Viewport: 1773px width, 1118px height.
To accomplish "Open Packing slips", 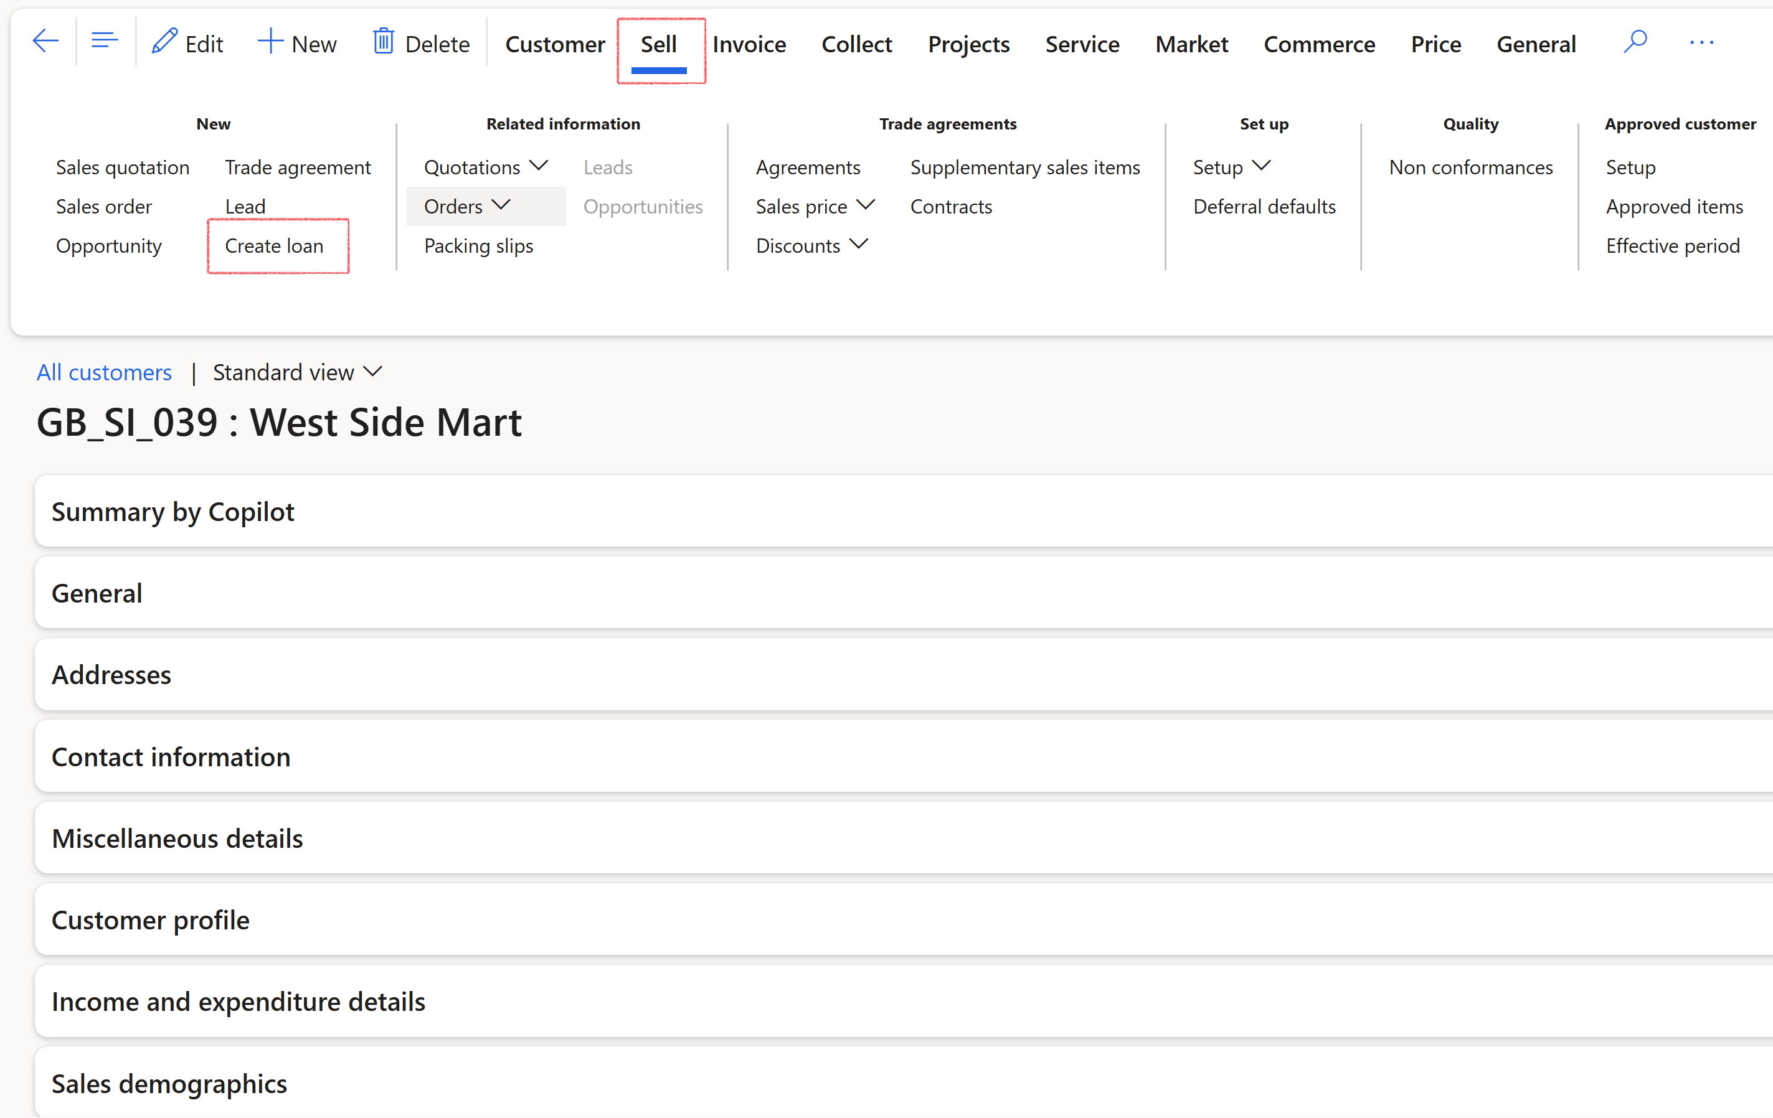I will pos(479,246).
